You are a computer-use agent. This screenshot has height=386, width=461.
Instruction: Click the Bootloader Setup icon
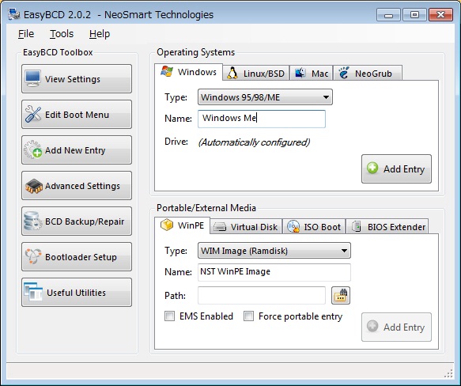tap(33, 256)
